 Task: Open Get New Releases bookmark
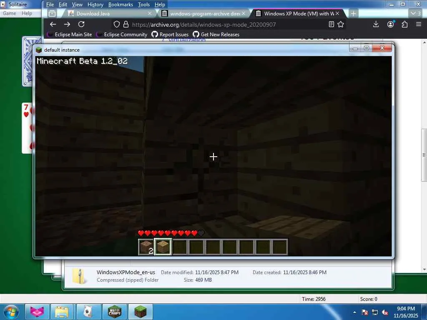click(x=216, y=35)
